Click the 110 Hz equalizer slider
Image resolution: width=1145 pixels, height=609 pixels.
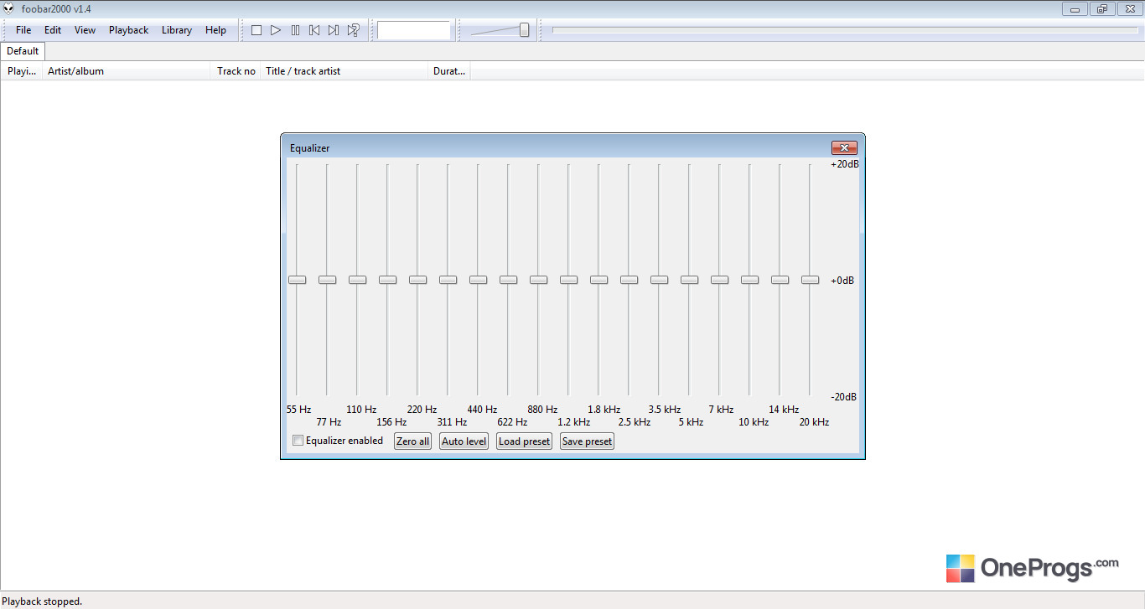357,280
